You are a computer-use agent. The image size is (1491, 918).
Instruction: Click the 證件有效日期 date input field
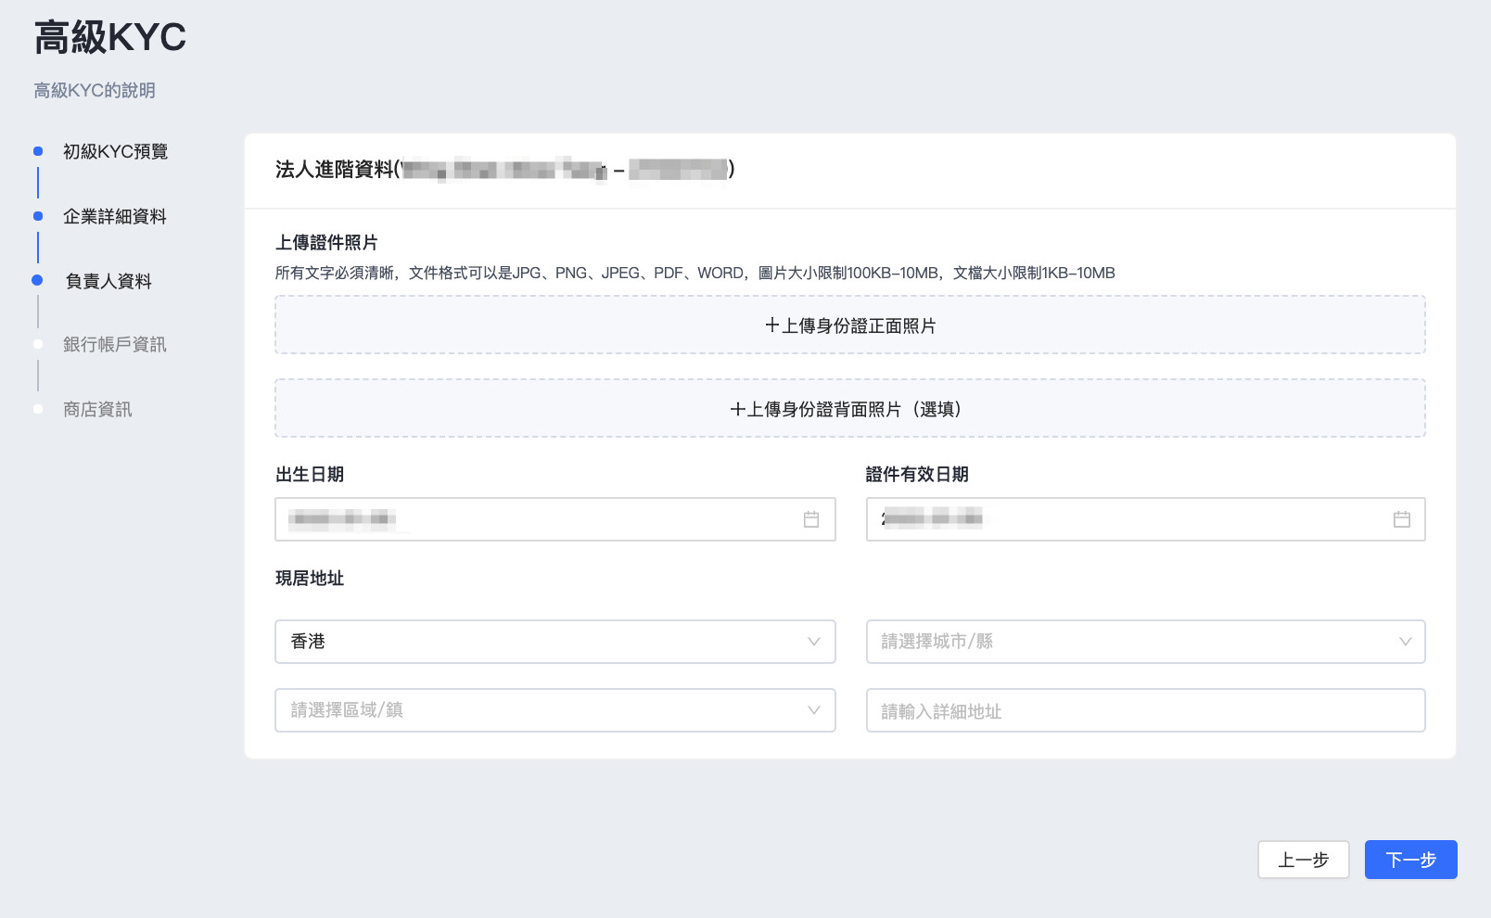pos(1146,519)
